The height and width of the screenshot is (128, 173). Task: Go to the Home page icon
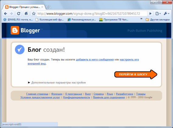point(26,14)
